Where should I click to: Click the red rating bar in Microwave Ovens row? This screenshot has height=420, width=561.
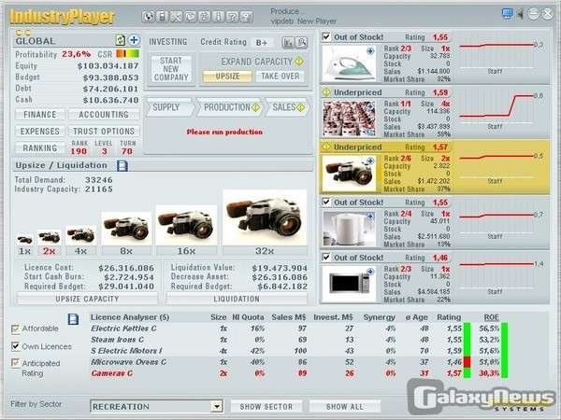(467, 362)
